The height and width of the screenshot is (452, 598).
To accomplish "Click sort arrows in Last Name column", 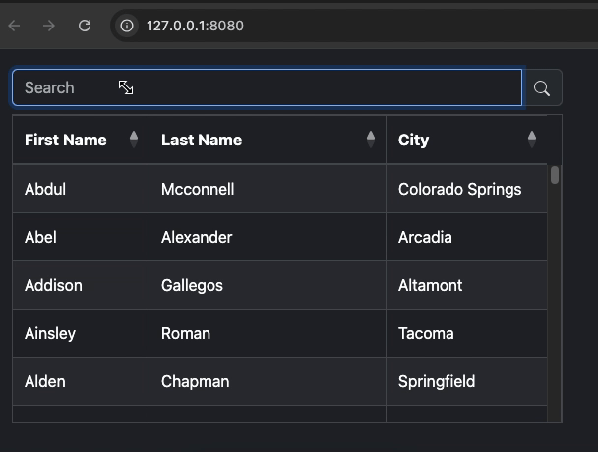I will tap(371, 140).
